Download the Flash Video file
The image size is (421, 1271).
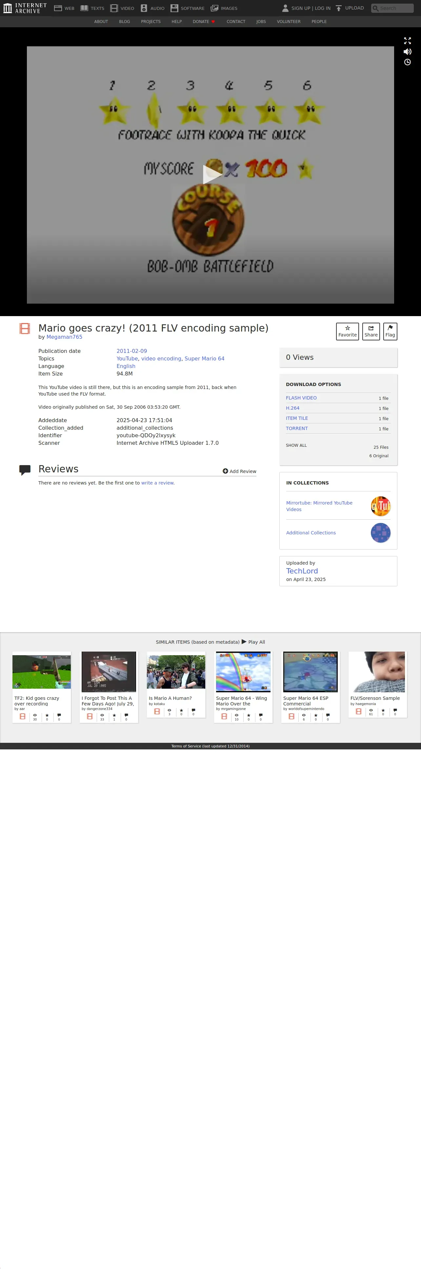301,398
